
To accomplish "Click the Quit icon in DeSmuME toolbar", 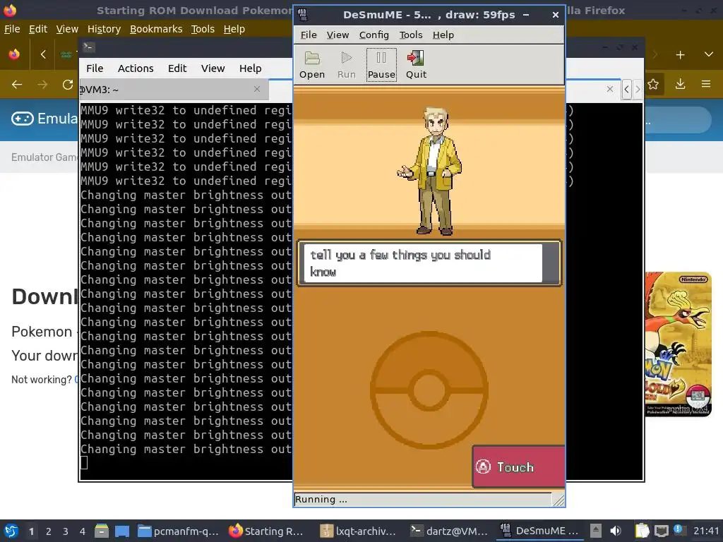I will [416, 65].
